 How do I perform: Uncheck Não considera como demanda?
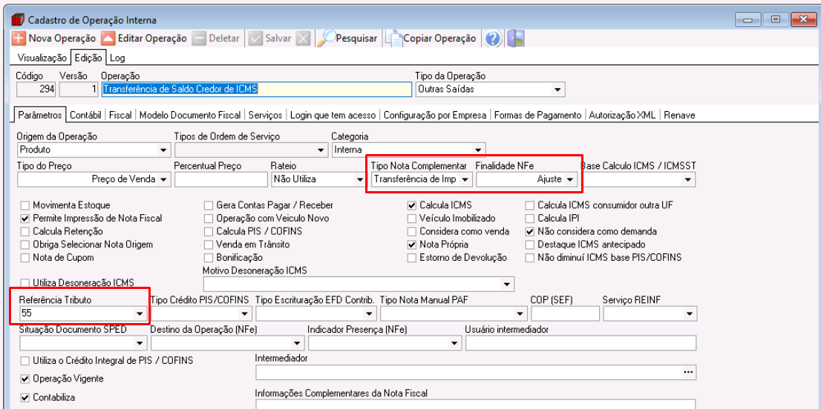pos(529,231)
